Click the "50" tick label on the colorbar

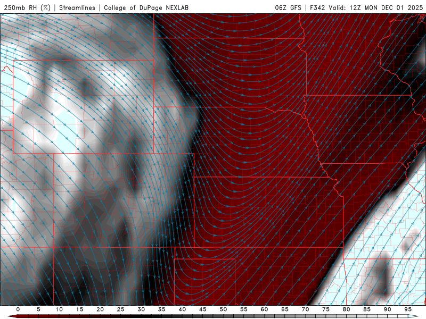tap(223, 309)
